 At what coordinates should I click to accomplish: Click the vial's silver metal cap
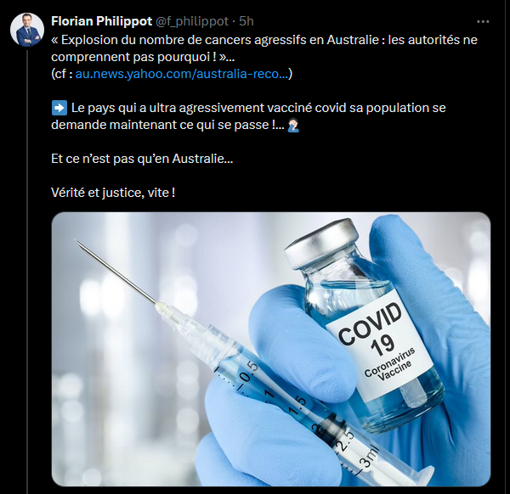tap(321, 243)
